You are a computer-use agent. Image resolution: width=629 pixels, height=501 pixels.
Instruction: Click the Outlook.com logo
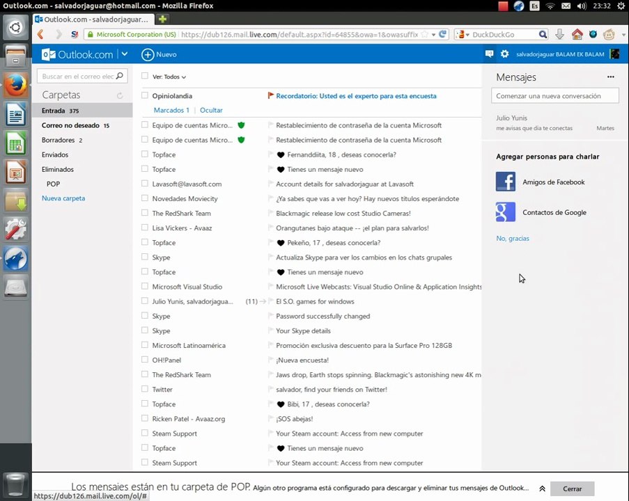click(77, 54)
